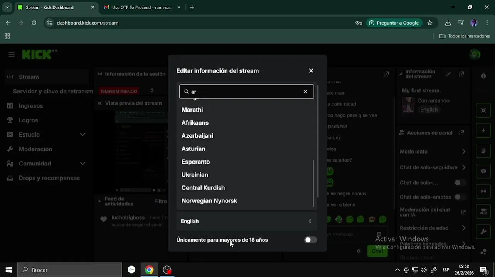Toggle Únicamente para mayores de 18 años

[x=310, y=240]
